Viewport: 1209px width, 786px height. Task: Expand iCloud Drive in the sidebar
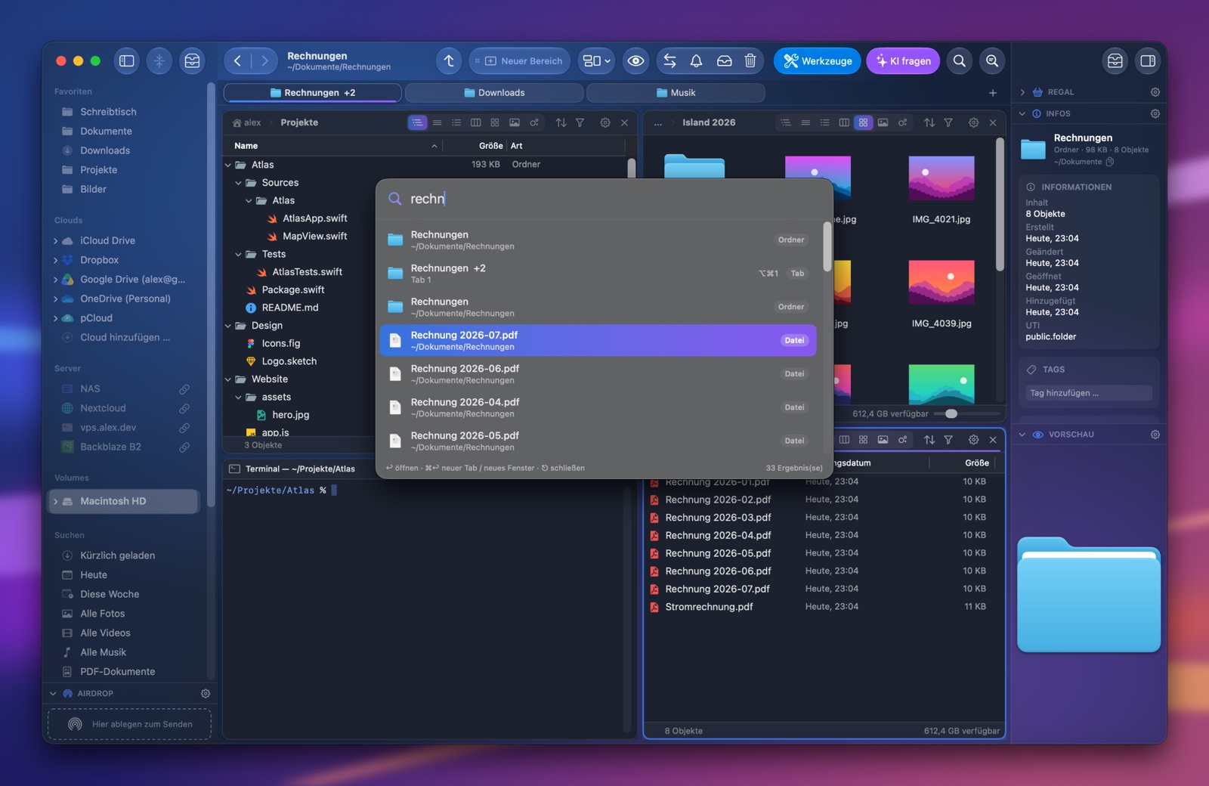click(x=56, y=241)
